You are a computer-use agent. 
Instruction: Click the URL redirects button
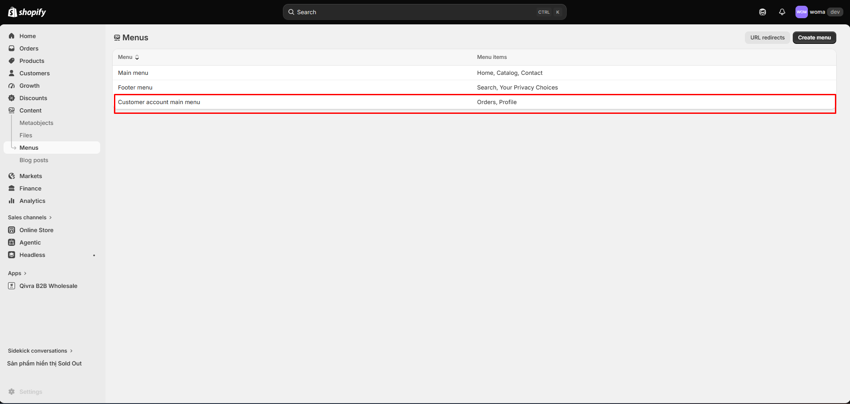(x=768, y=38)
